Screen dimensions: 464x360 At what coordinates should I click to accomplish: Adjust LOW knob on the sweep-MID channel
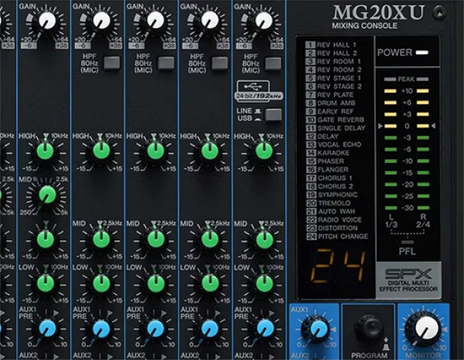pyautogui.click(x=46, y=283)
